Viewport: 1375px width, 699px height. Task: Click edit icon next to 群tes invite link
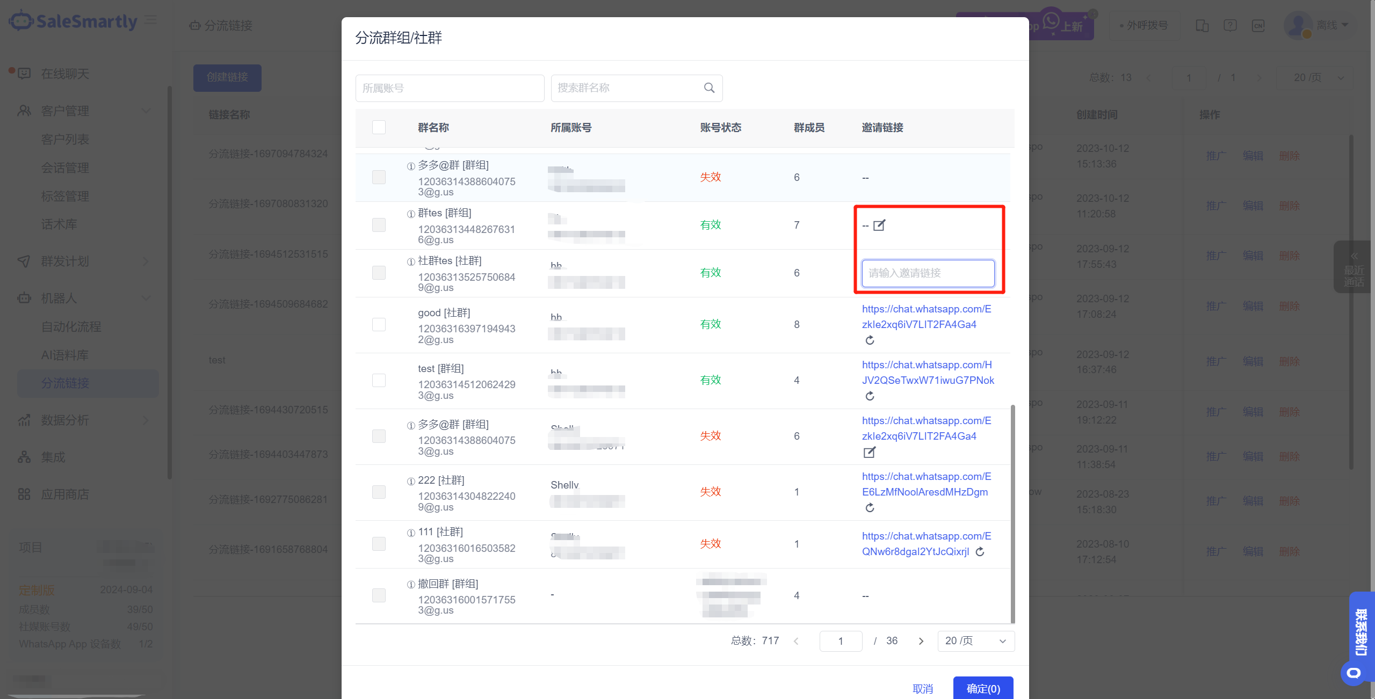[879, 225]
